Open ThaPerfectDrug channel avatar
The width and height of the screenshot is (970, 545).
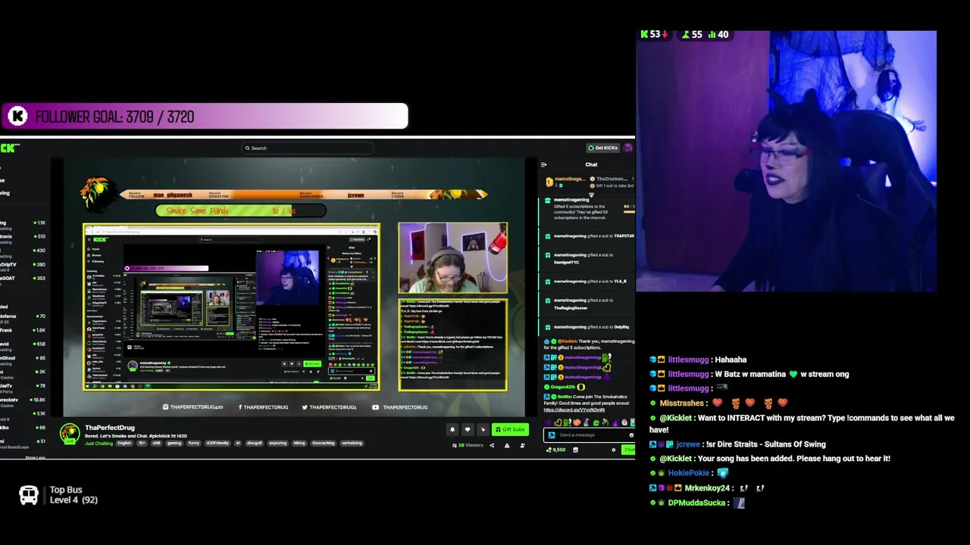70,434
